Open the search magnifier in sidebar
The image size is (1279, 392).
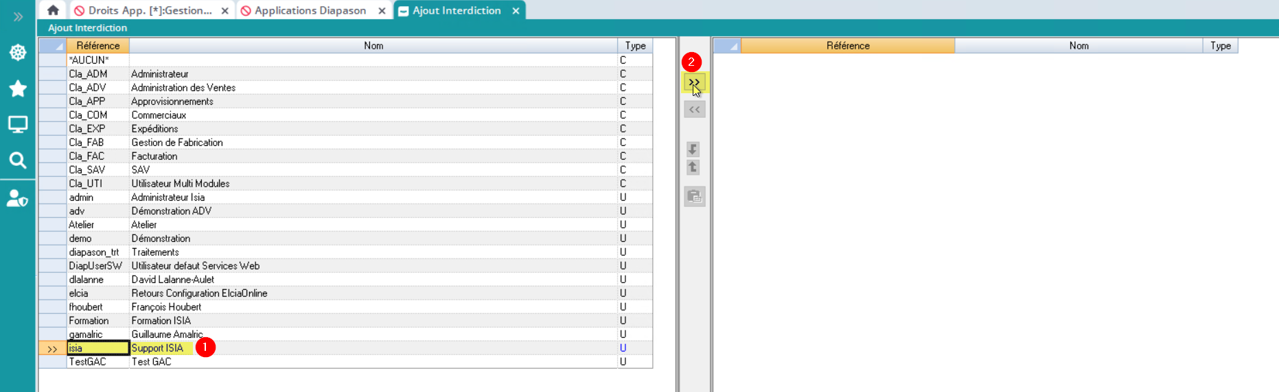(18, 160)
